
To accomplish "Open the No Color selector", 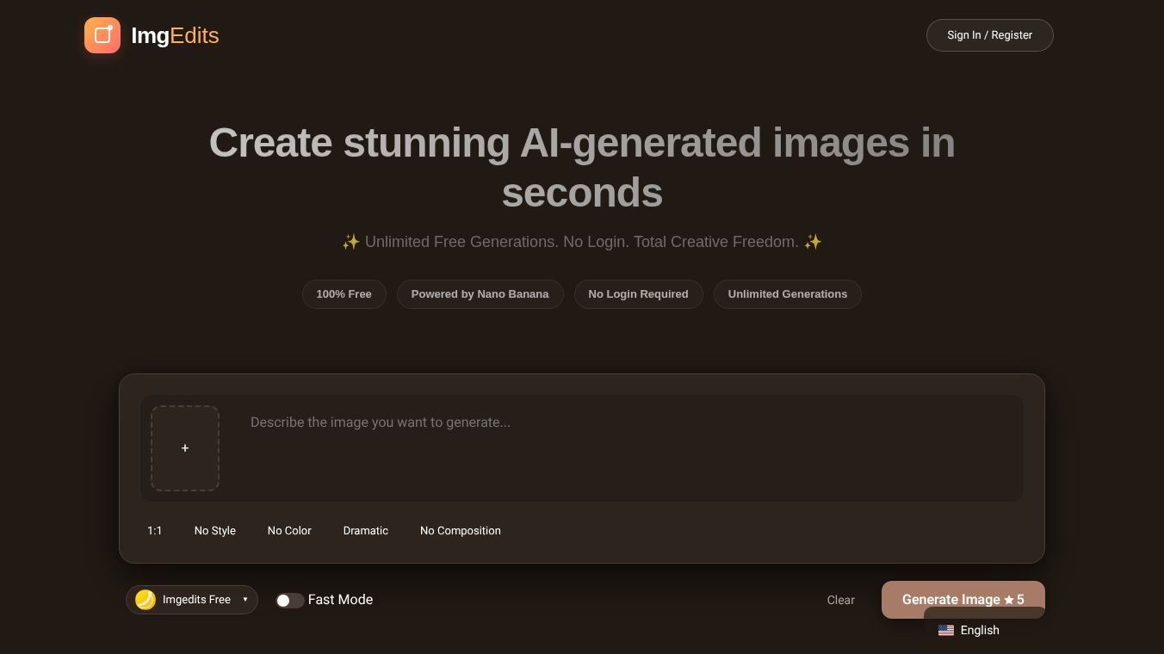I will (289, 531).
